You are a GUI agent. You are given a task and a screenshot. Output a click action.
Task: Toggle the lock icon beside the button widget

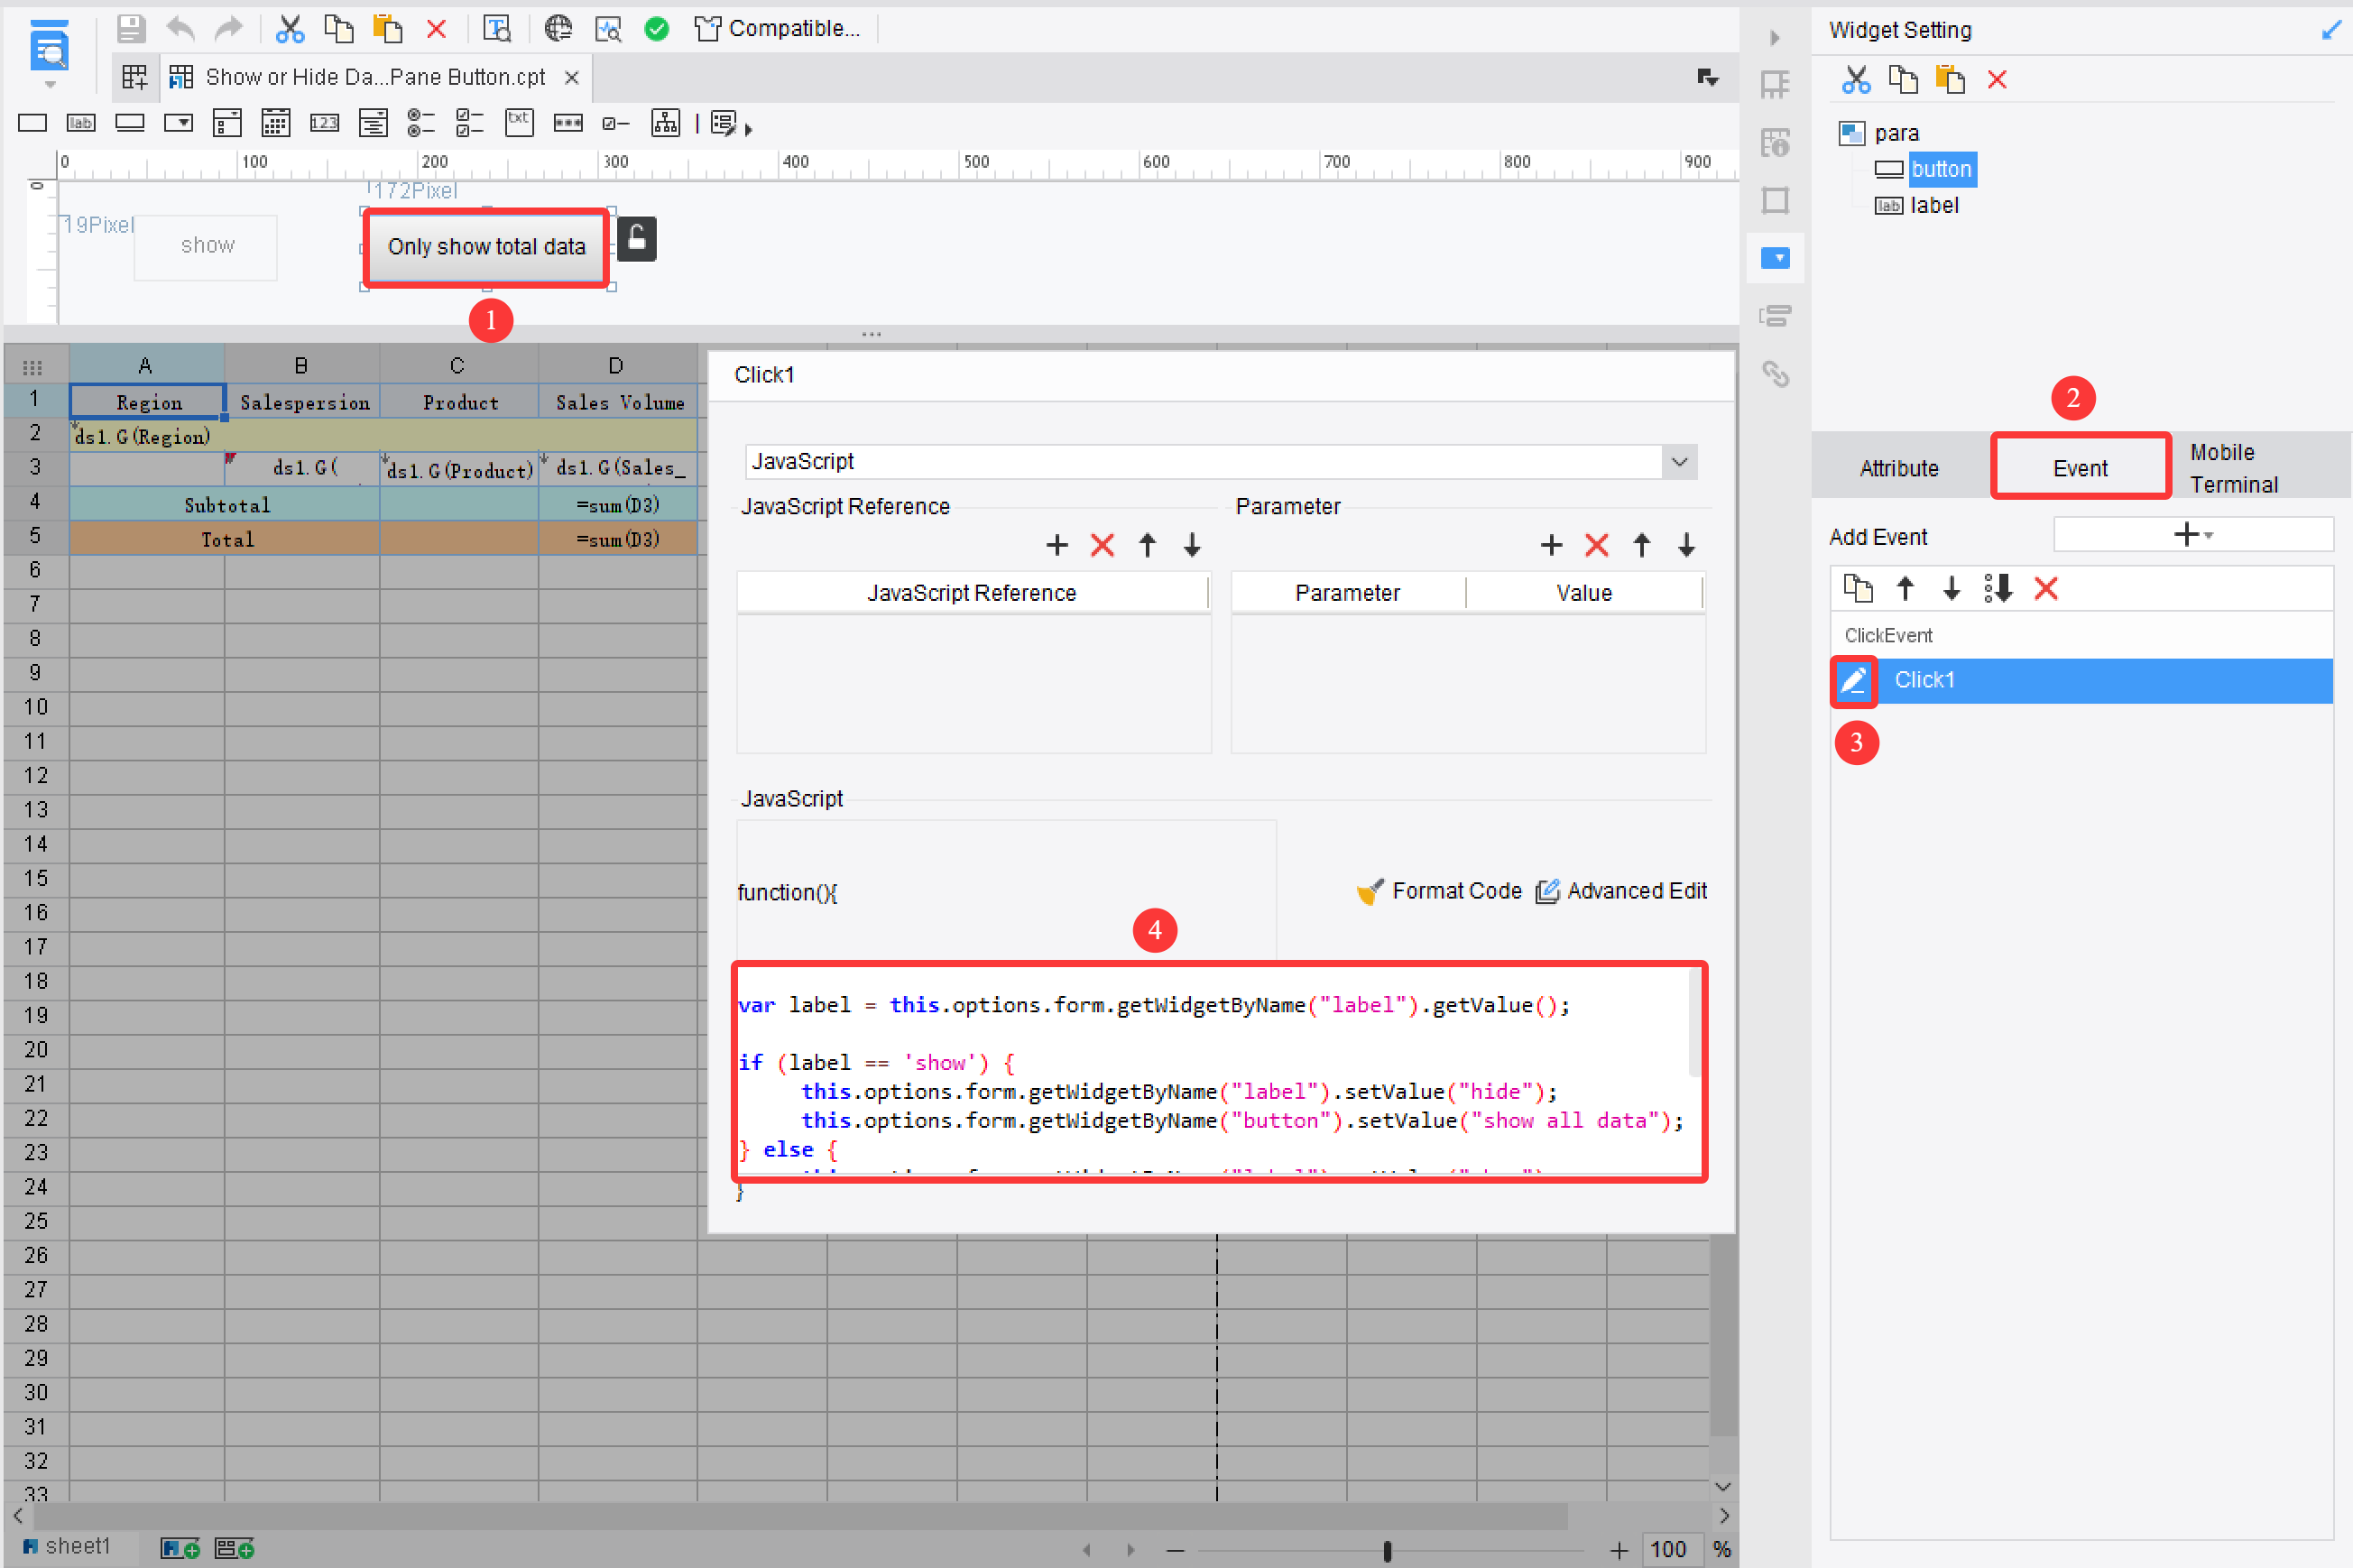[x=637, y=240]
